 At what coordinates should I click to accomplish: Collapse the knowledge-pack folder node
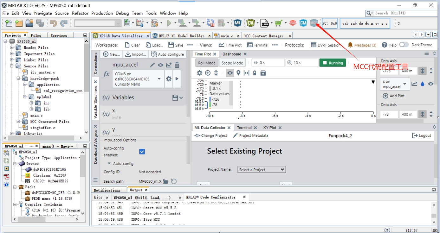click(x=18, y=78)
